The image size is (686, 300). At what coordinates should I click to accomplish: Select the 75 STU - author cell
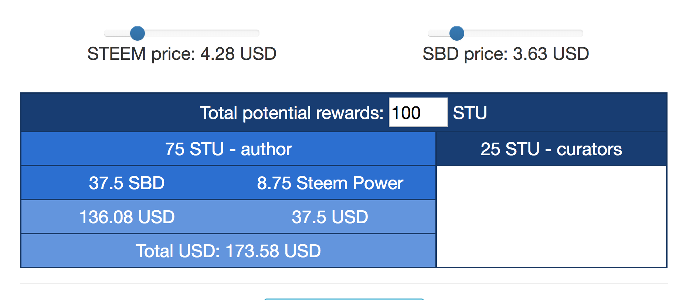[228, 149]
